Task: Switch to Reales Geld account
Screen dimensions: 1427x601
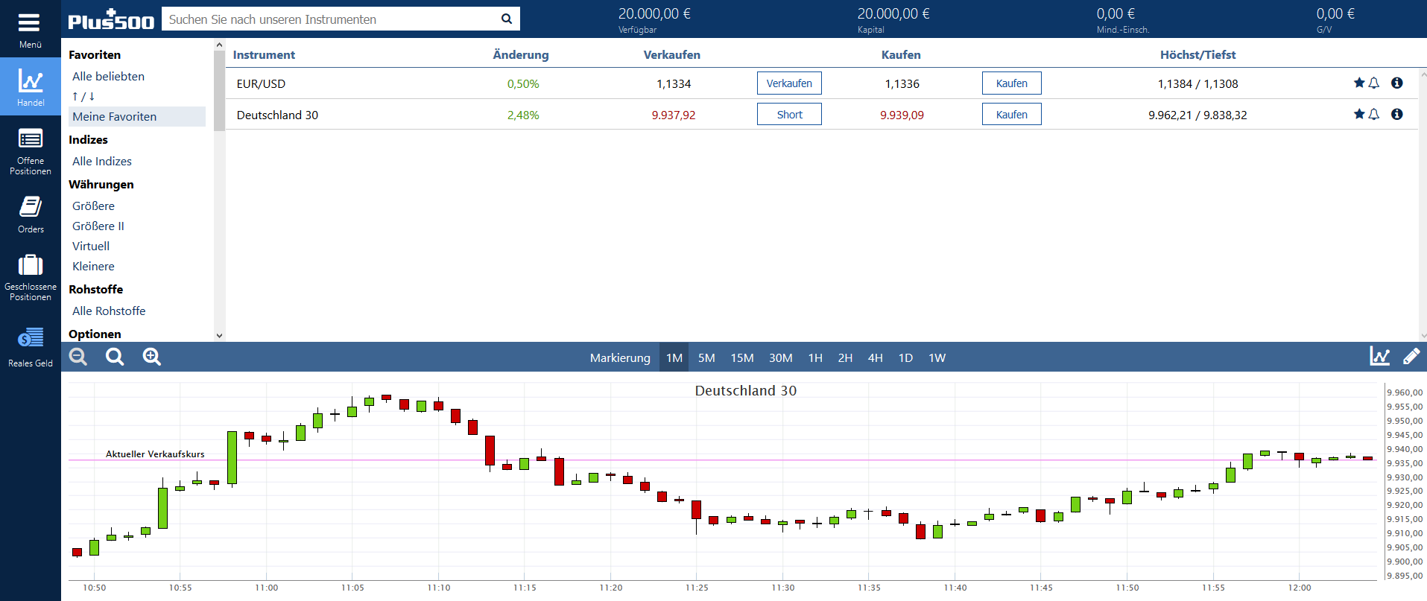Action: (30, 346)
